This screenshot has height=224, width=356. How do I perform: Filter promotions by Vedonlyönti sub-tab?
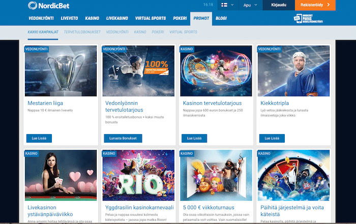[x=117, y=32]
